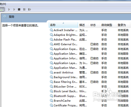Select the AMD External Events gear icon
The width and height of the screenshot is (131, 107).
pos(51,44)
